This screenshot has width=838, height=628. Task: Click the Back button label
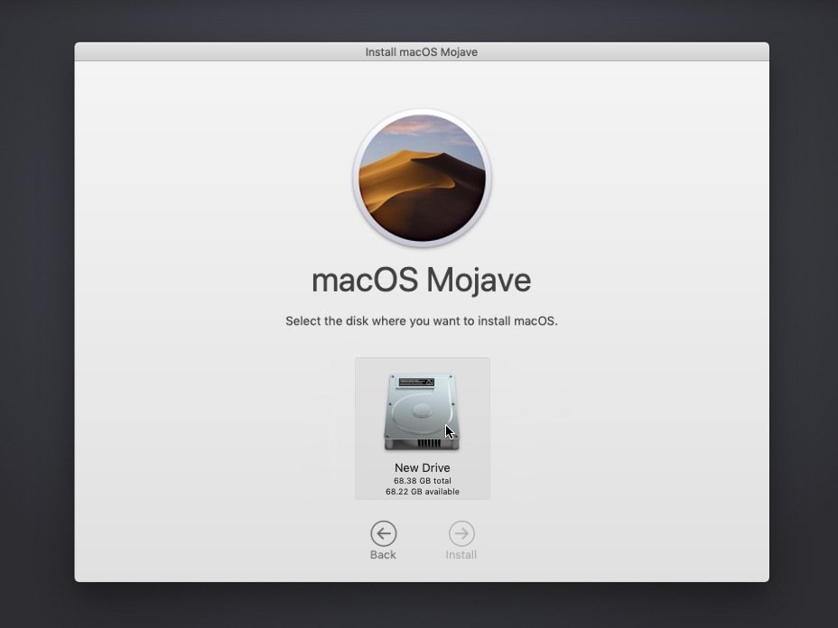point(383,555)
